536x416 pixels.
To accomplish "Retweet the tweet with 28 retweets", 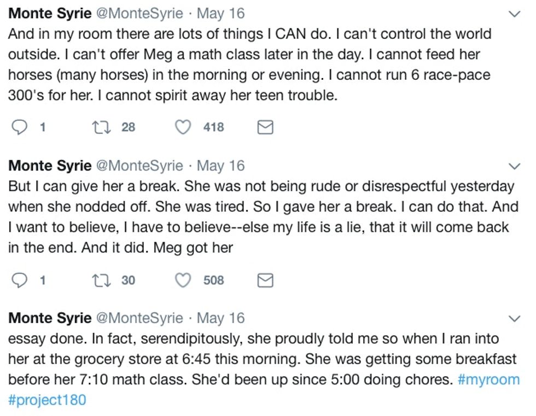I will pyautogui.click(x=100, y=127).
